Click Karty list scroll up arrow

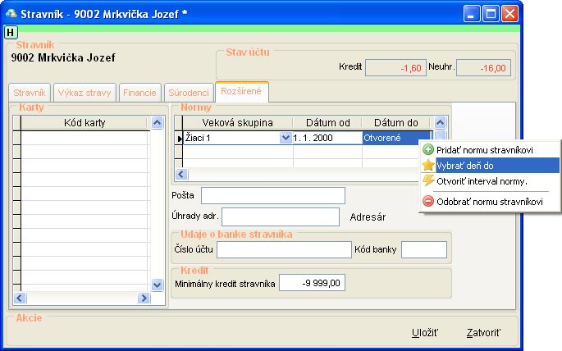(157, 123)
